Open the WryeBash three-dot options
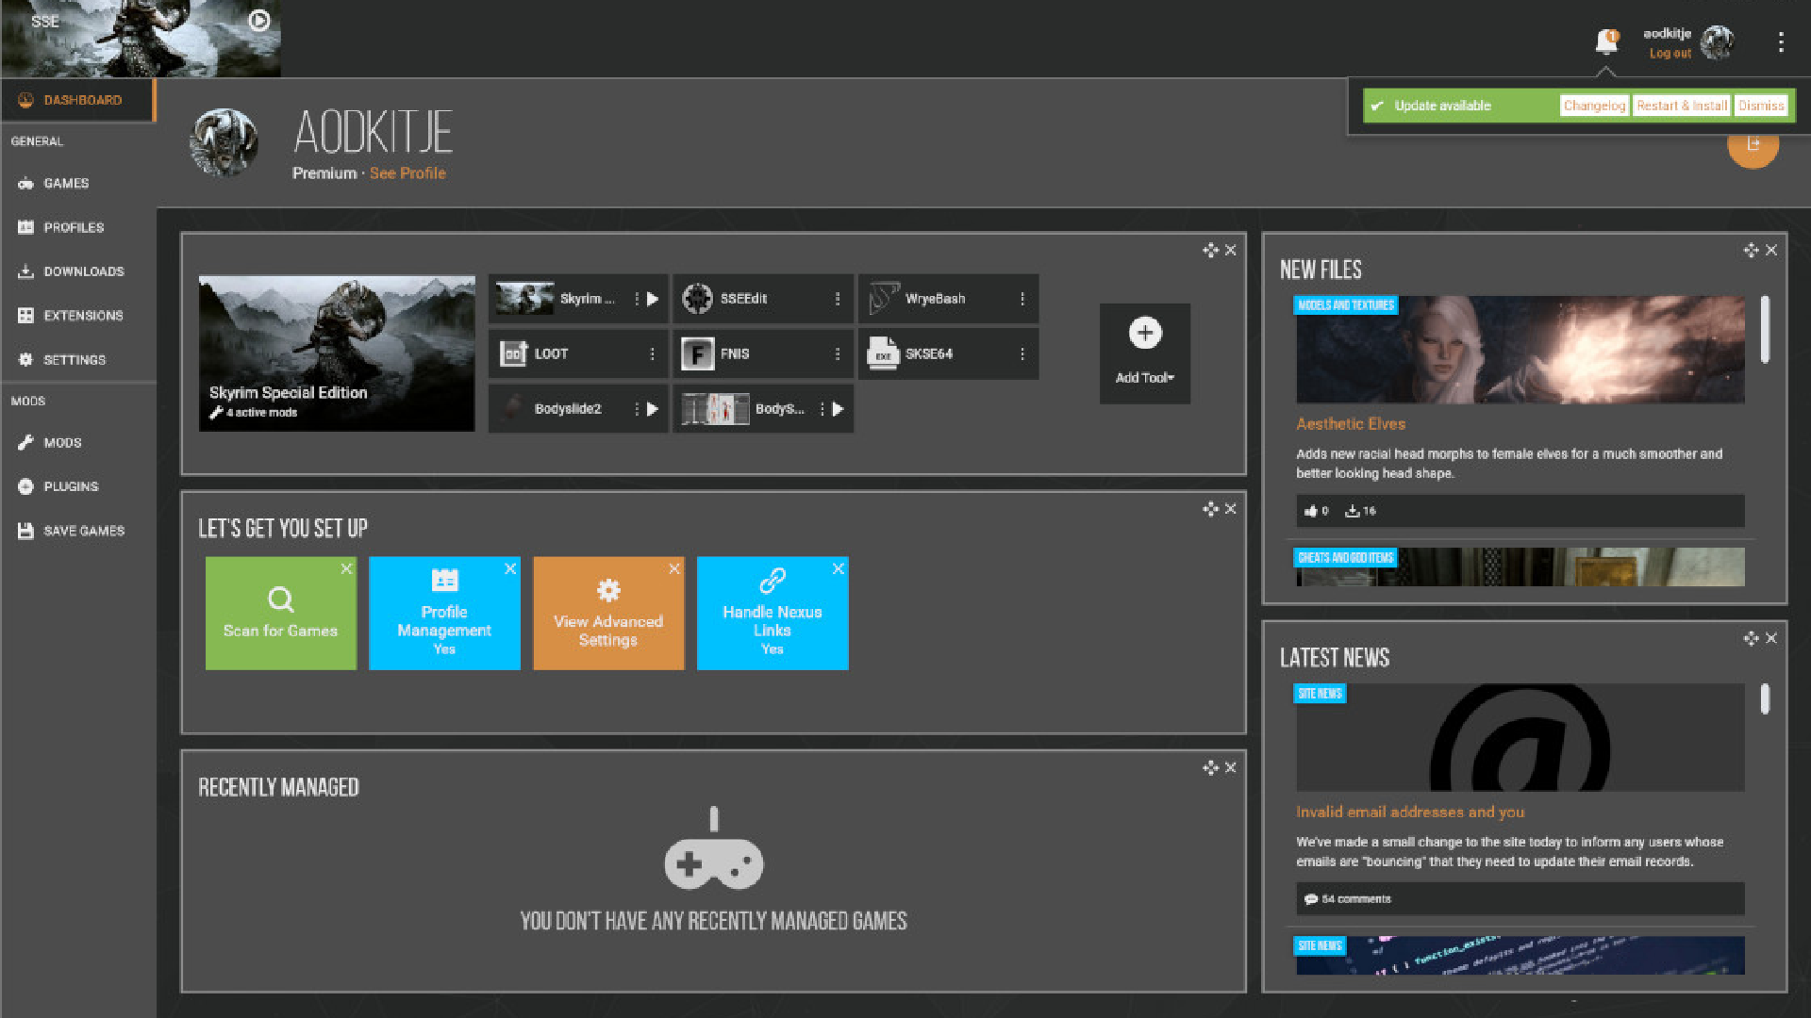 point(1022,299)
